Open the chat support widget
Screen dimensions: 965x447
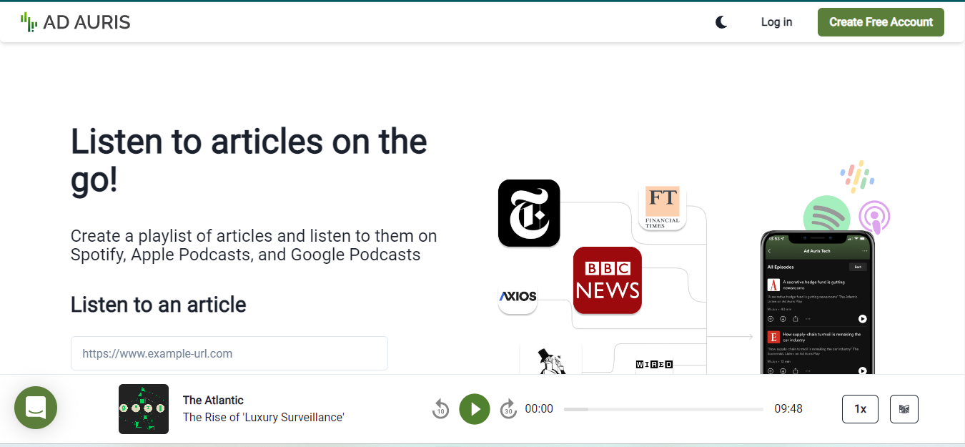click(36, 408)
